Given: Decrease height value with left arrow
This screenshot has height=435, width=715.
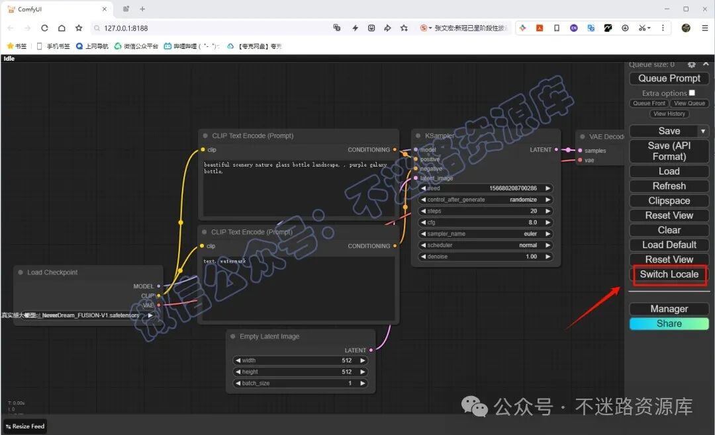Looking at the screenshot, I should pyautogui.click(x=238, y=372).
